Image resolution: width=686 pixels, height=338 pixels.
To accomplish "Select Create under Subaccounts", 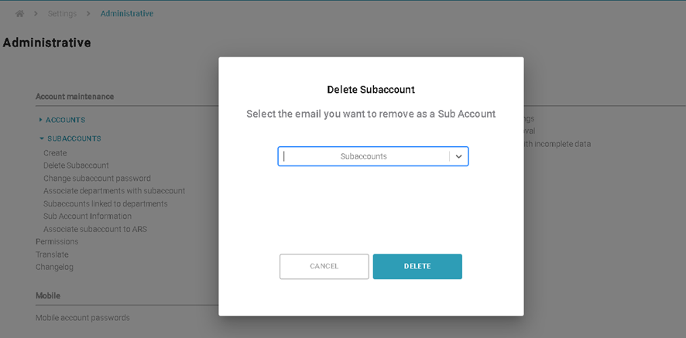I will tap(55, 153).
